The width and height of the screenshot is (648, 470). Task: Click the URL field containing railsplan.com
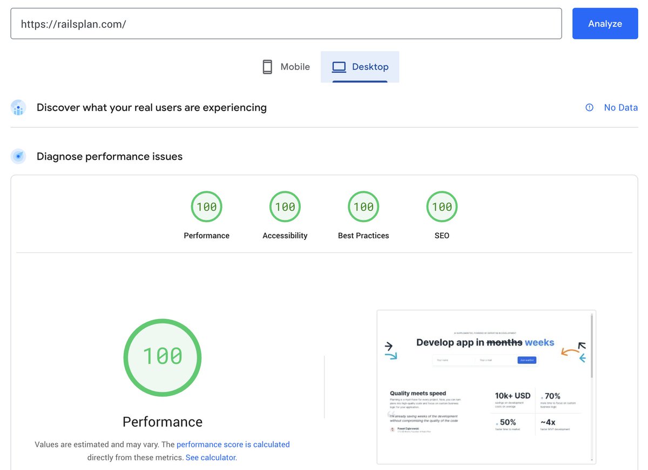[286, 24]
